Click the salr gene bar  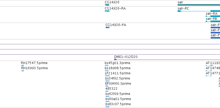199,5
